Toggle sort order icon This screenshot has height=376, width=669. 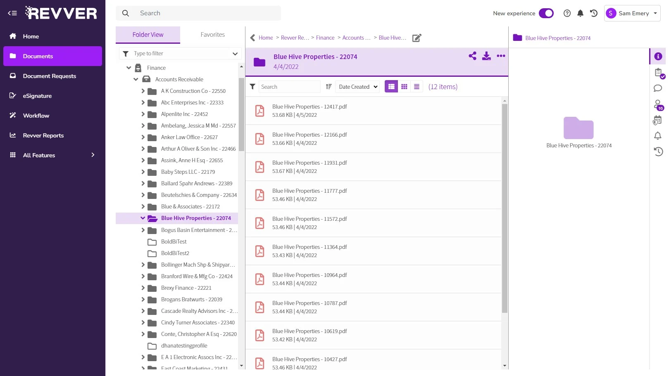tap(329, 87)
